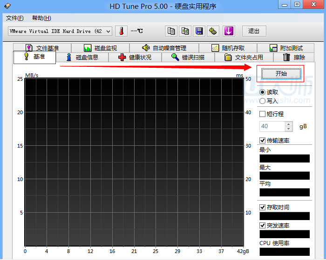The height and width of the screenshot is (260, 326).
Task: Click the 退出 exit button
Action: point(254,31)
